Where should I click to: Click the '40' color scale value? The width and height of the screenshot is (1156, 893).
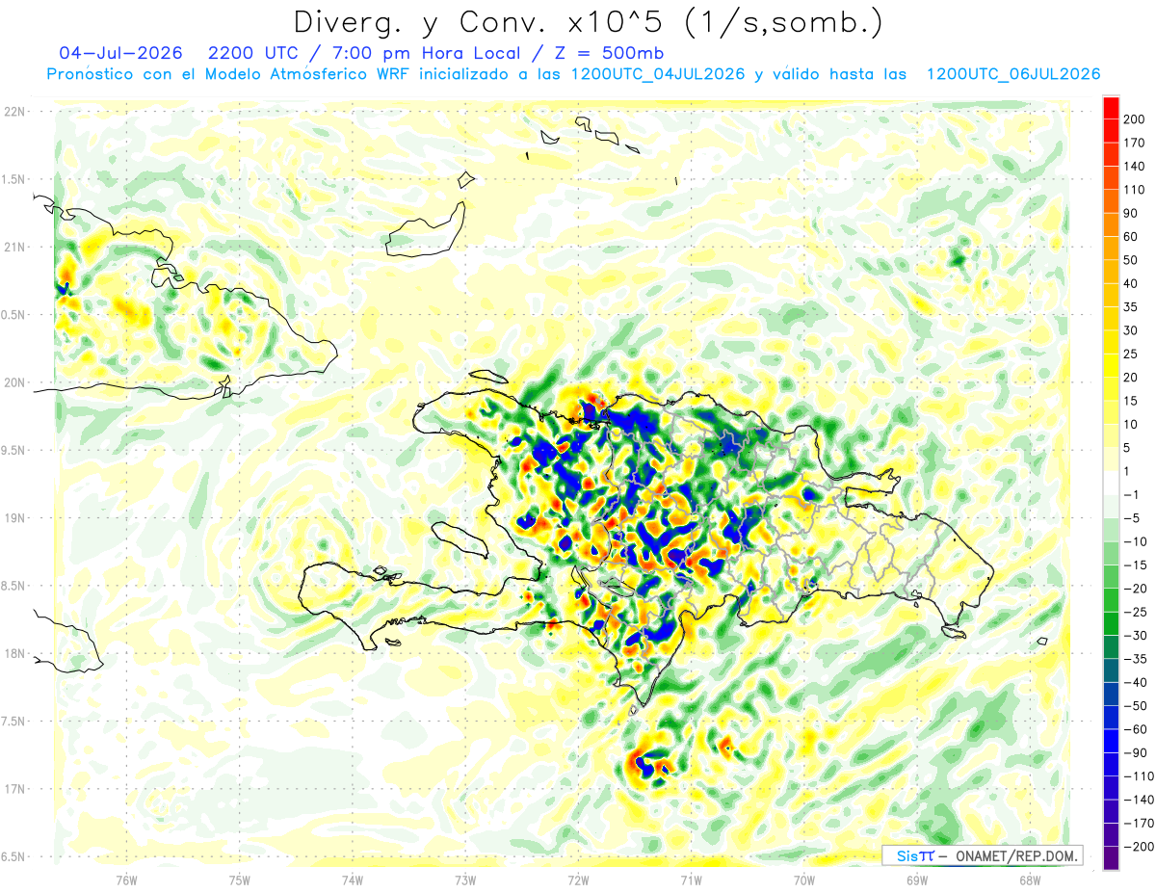pyautogui.click(x=1132, y=283)
